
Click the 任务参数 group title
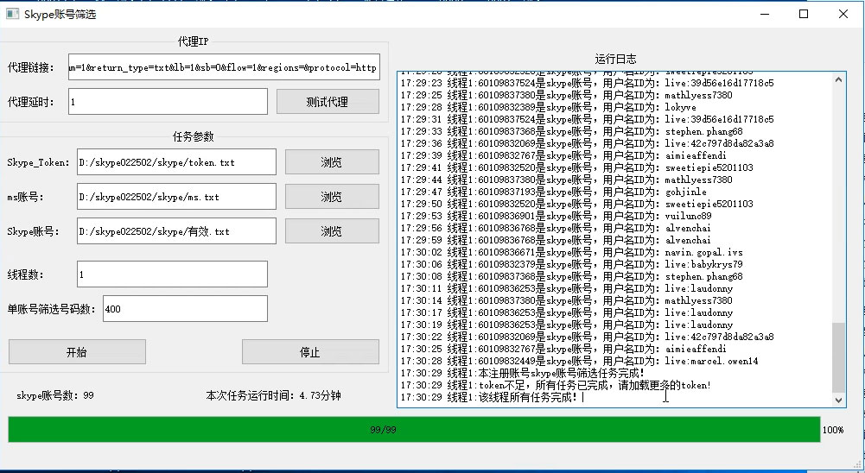193,136
